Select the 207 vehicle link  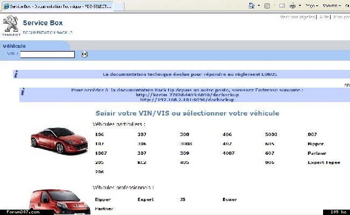pos(142,134)
